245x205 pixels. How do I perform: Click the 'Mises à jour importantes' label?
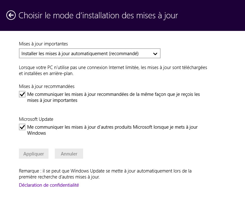click(43, 44)
